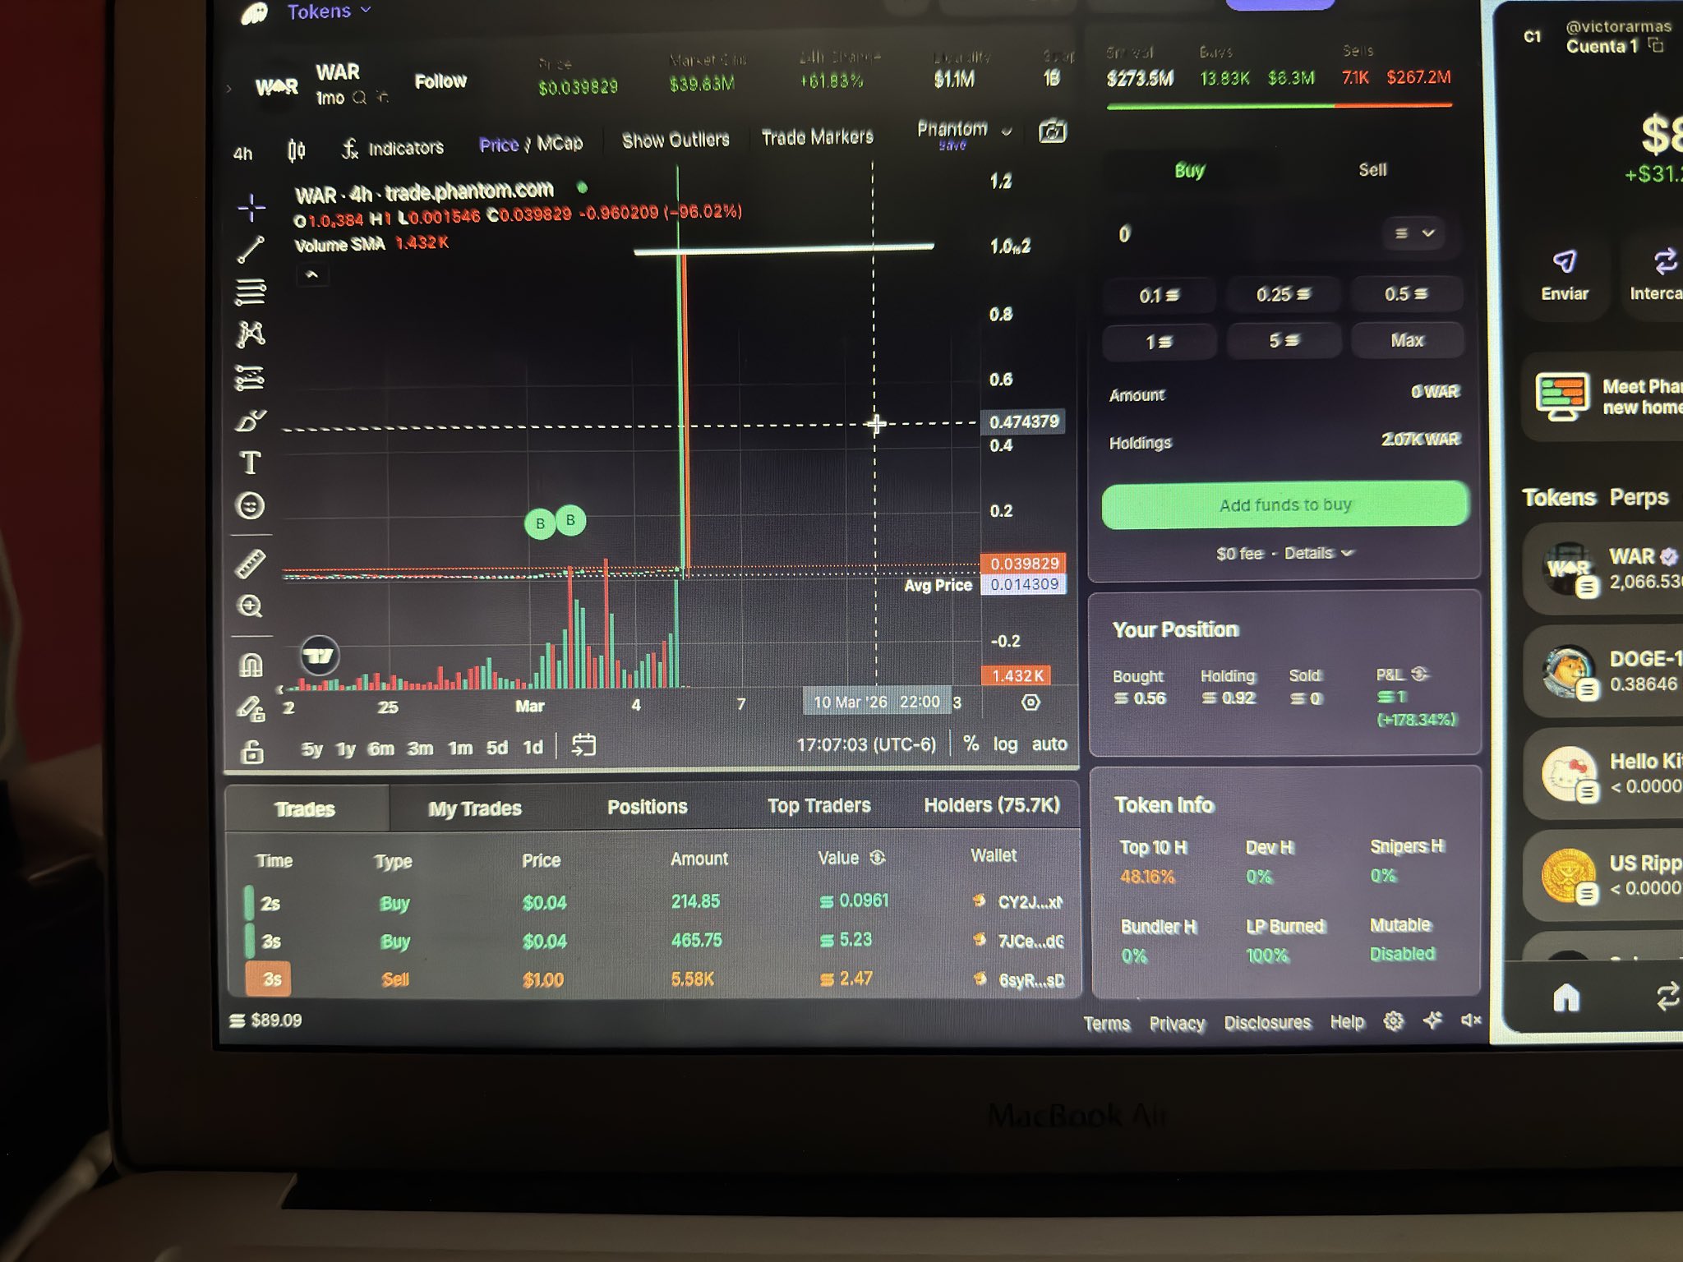Click the zoom in magnifier tool
The height and width of the screenshot is (1262, 1683).
250,606
